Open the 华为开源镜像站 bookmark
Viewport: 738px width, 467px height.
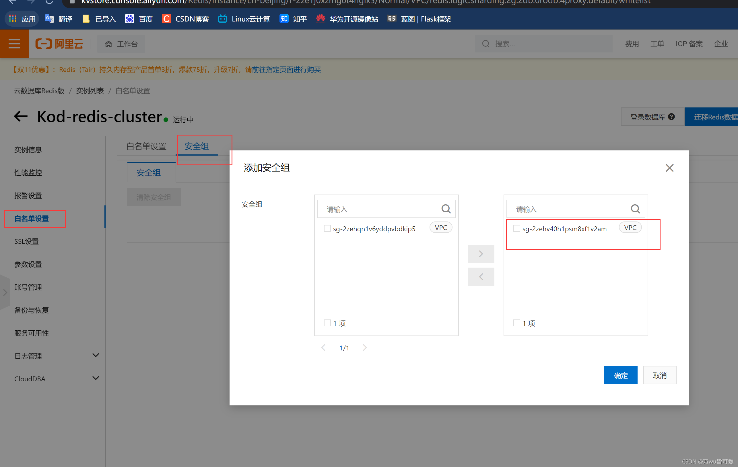click(x=347, y=19)
